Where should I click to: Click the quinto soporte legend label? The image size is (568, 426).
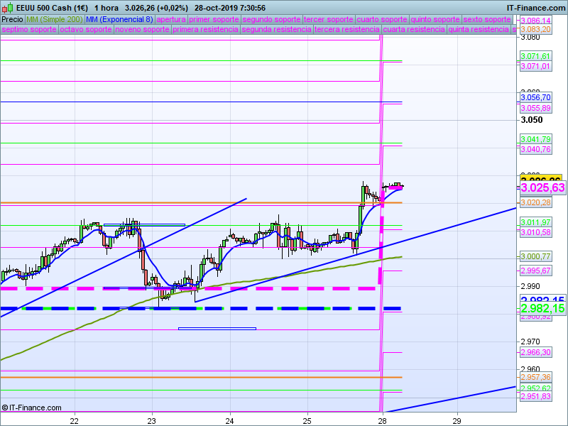click(435, 20)
